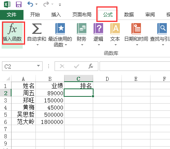170x149 pixels.
Task: Select row 1 header
Action: (x=6, y=86)
